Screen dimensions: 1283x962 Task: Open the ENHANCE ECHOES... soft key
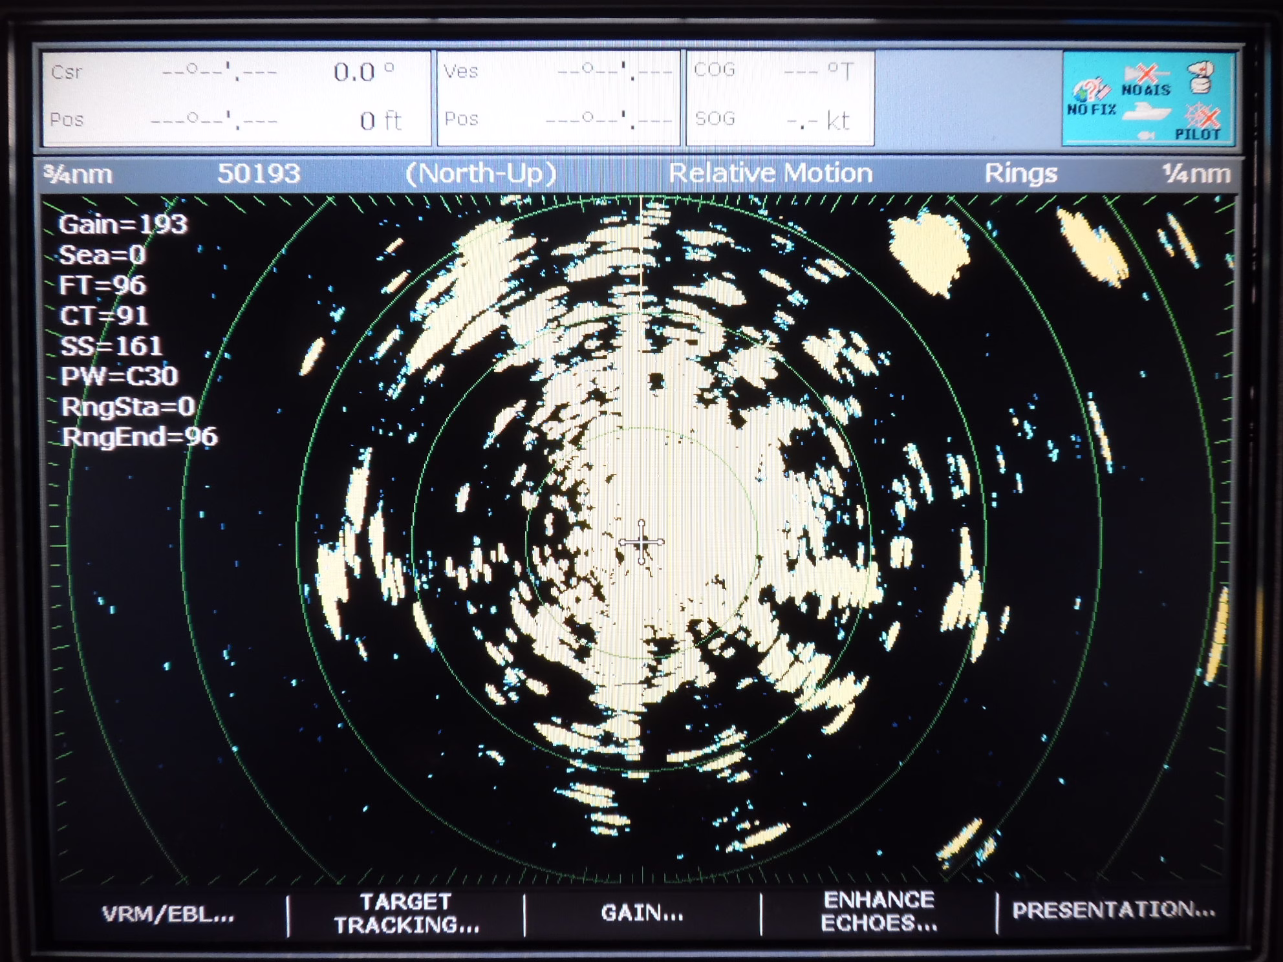point(879,912)
